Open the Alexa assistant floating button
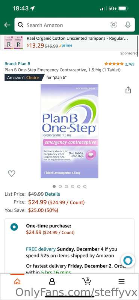Image resolution: width=139 pixels, height=300 pixels. 128,260
